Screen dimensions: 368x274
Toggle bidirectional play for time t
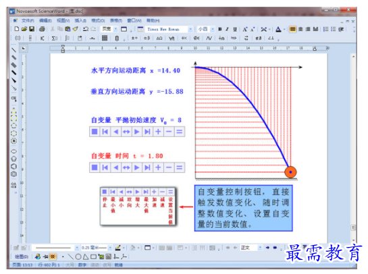point(126,167)
